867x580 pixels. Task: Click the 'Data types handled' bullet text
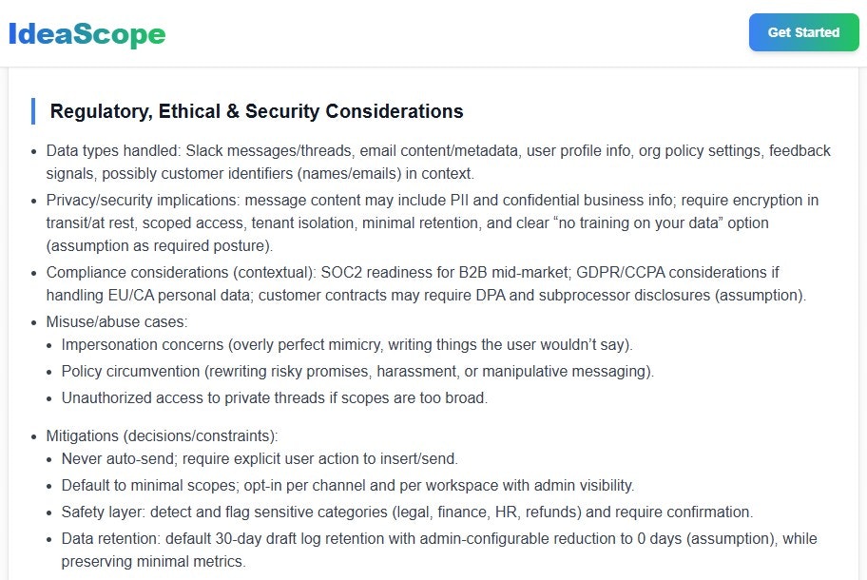point(438,162)
